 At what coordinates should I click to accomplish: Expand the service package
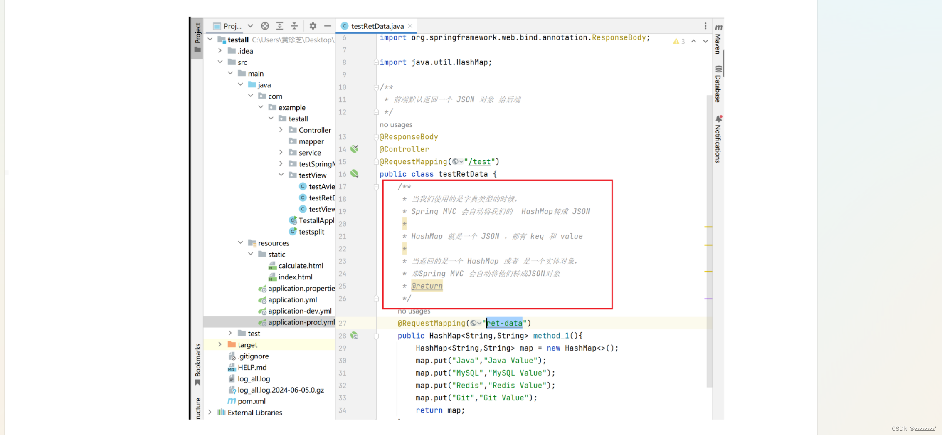pyautogui.click(x=281, y=153)
